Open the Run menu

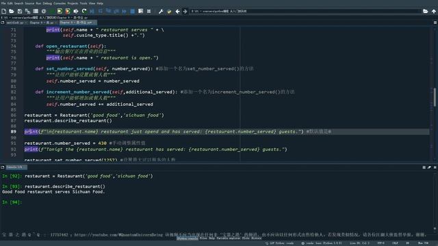click(x=38, y=3)
